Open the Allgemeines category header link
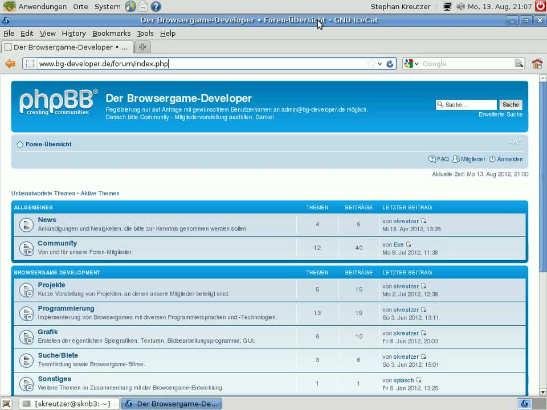Viewport: 547px width, 410px height. (33, 207)
